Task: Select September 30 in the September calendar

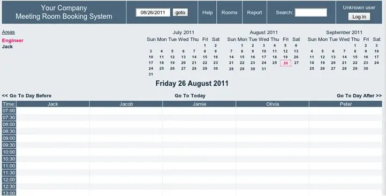Action: (366, 69)
